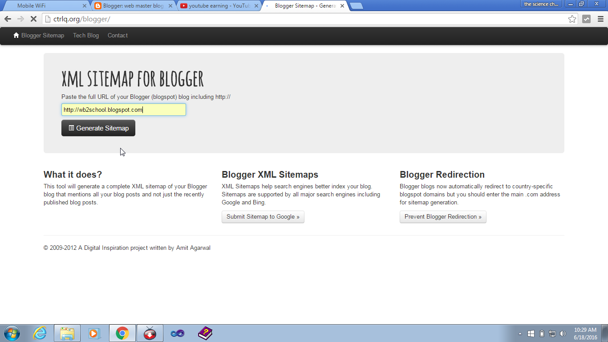Click the list icon on the Generate Sitemap button
This screenshot has width=608, height=342.
pyautogui.click(x=71, y=128)
